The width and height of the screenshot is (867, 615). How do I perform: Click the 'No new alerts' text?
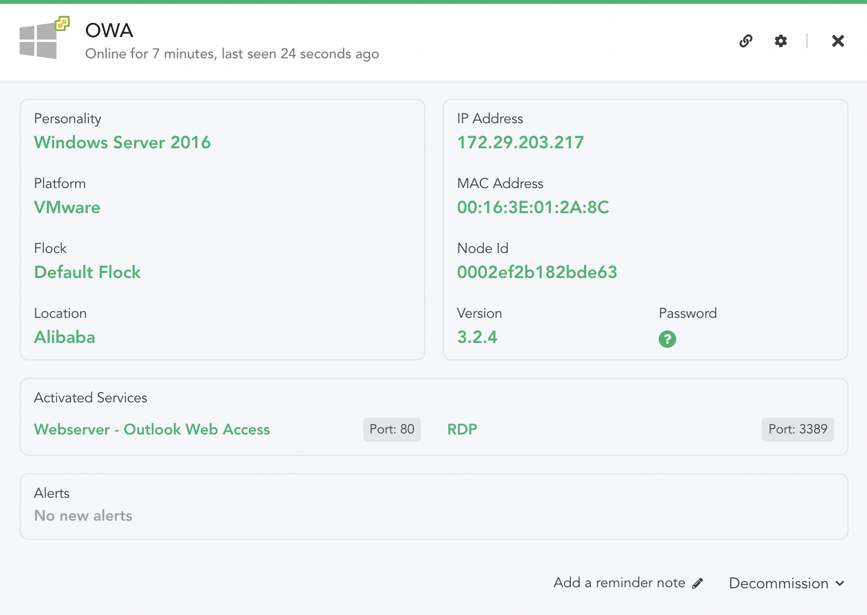[83, 516]
